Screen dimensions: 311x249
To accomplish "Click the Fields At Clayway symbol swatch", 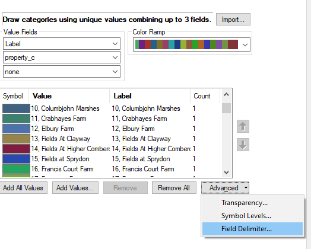I will 16,139.
